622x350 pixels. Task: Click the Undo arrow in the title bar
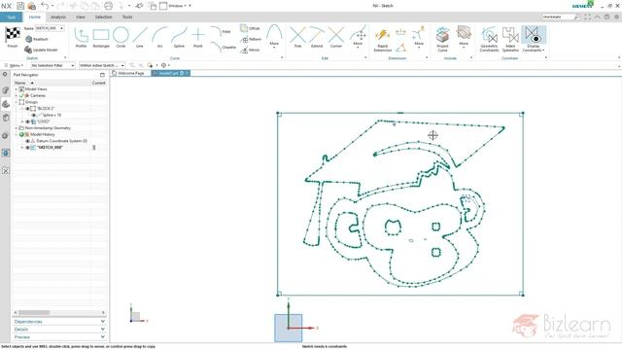(45, 6)
